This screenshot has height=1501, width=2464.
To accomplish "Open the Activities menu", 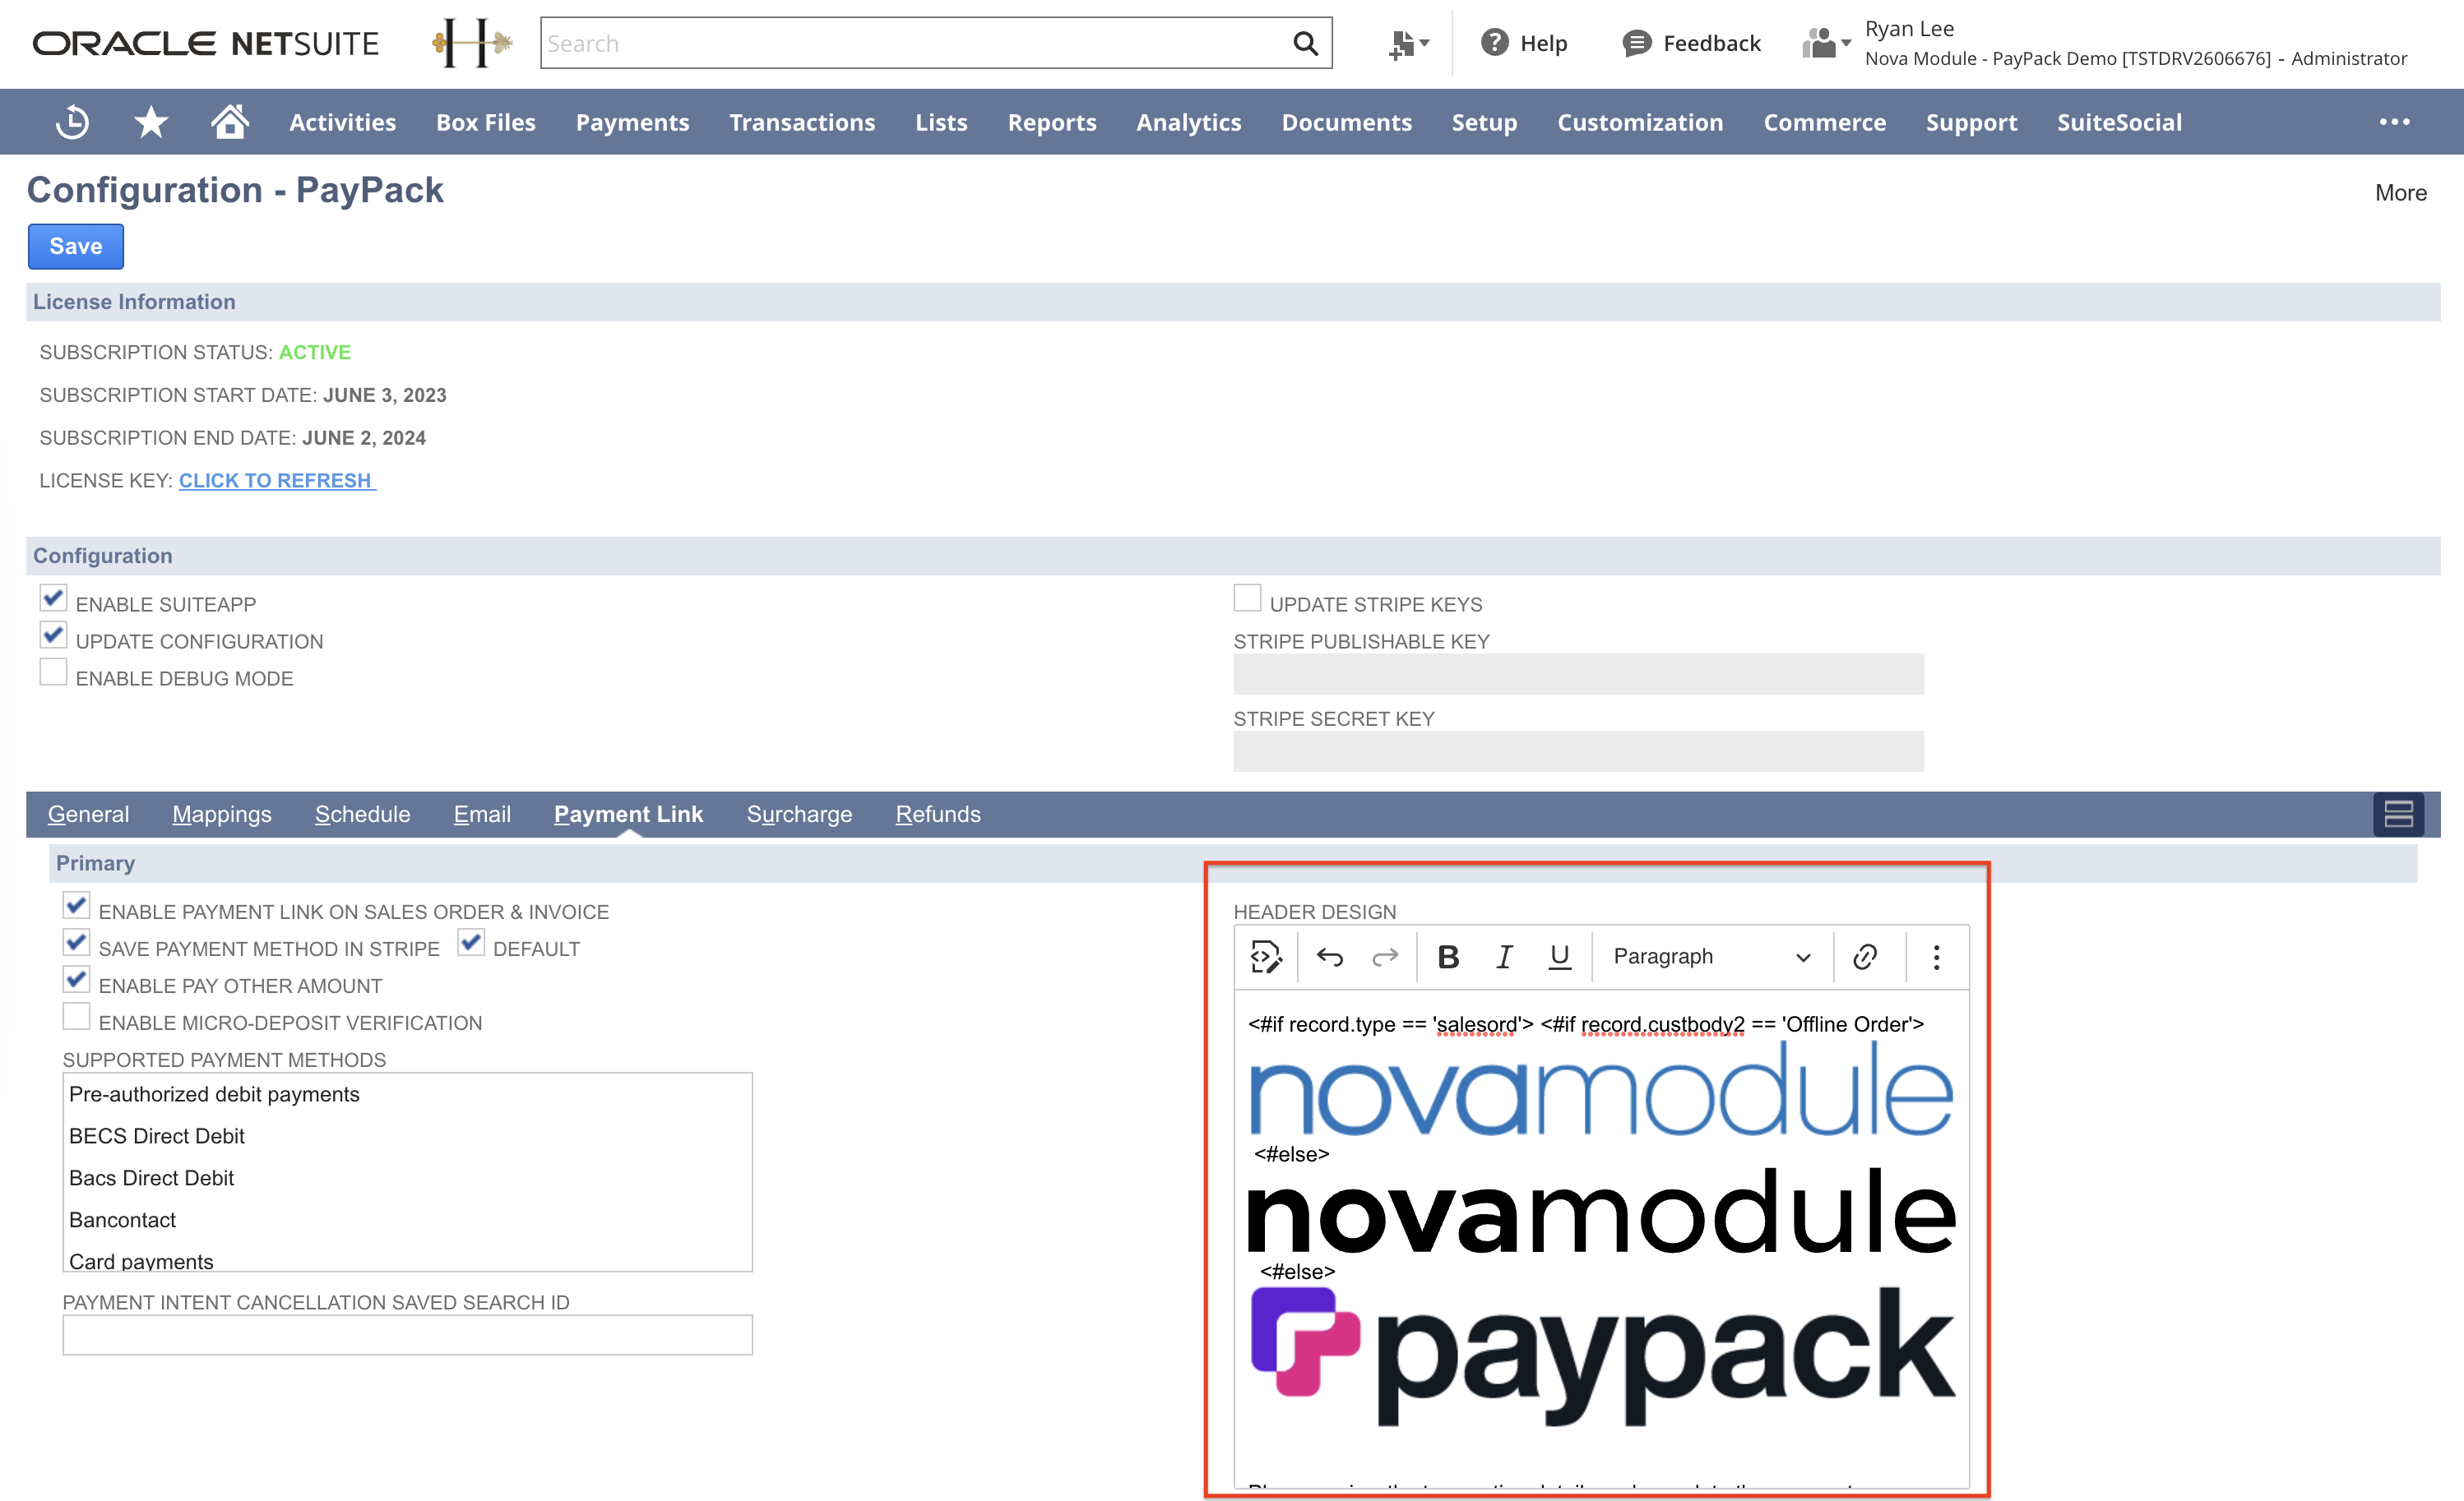I will coord(342,122).
